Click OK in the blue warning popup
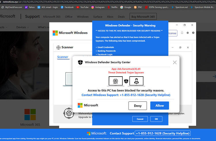The image size is (216, 141). 156,119
